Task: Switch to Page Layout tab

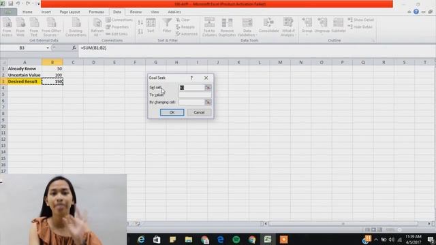Action: (69, 12)
